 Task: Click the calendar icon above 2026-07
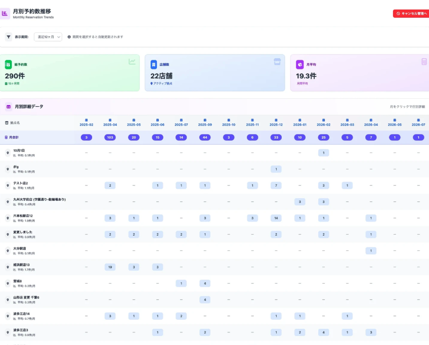(x=418, y=120)
